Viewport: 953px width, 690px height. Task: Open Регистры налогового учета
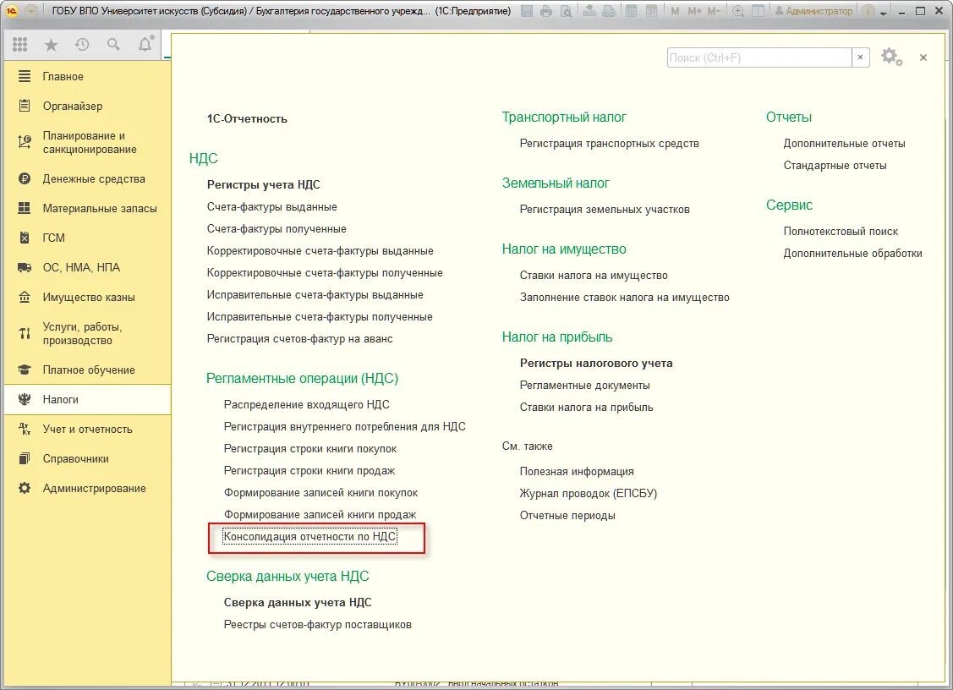click(596, 363)
